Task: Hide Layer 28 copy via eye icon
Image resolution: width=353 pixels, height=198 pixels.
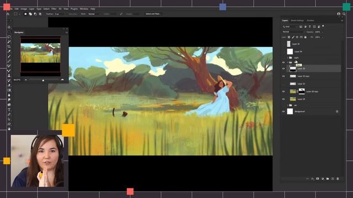Action: tap(284, 91)
